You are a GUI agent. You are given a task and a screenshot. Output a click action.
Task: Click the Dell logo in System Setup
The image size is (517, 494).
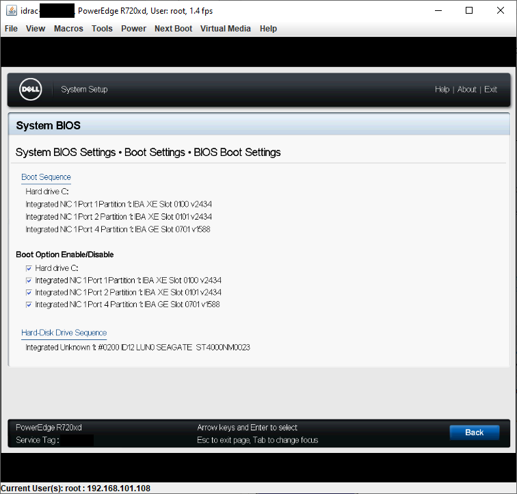click(x=31, y=90)
